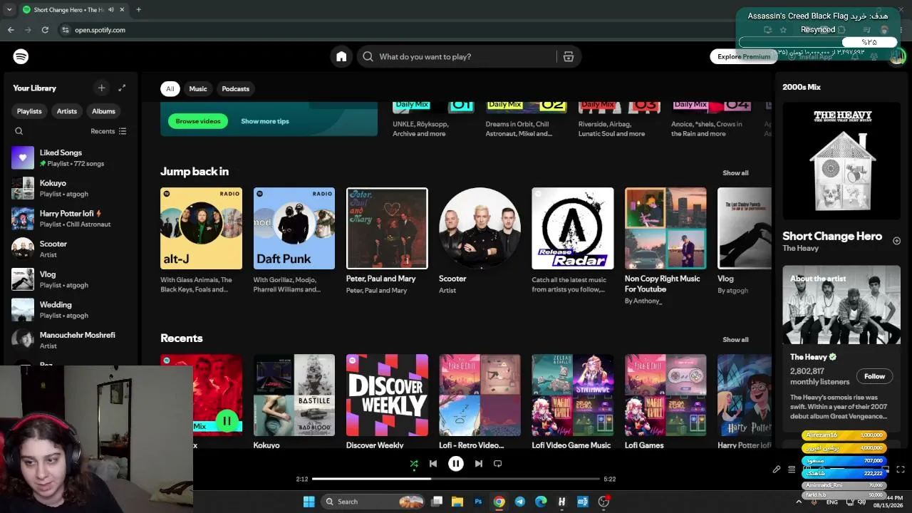Show hidden system tray icons
Screen dimensions: 912x513
point(799,502)
